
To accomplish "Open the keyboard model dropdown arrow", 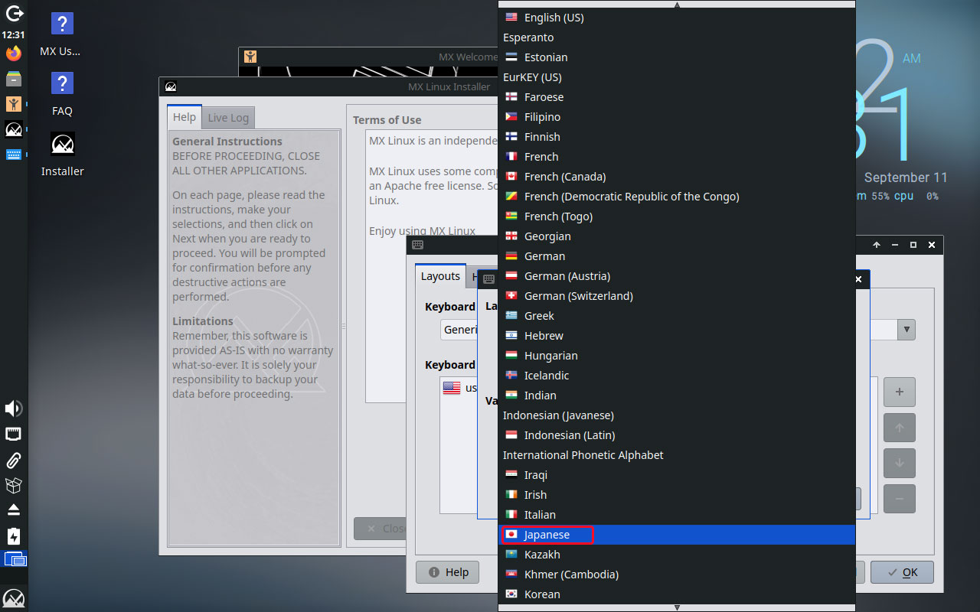I will point(906,330).
